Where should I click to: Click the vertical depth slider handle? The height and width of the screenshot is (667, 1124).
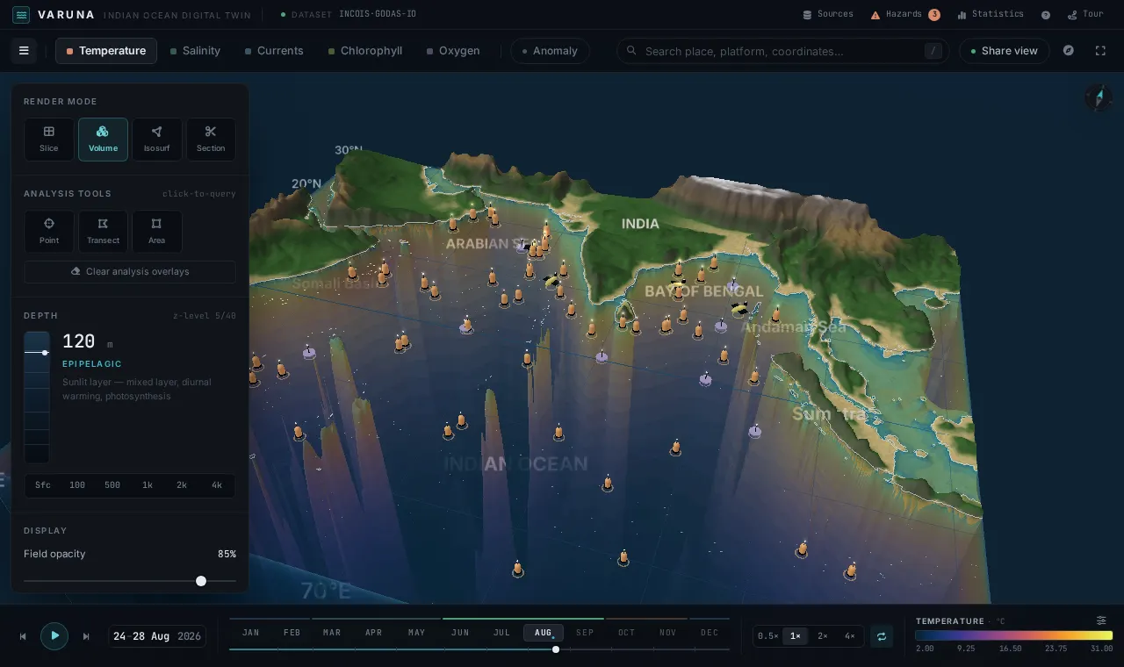(x=45, y=353)
